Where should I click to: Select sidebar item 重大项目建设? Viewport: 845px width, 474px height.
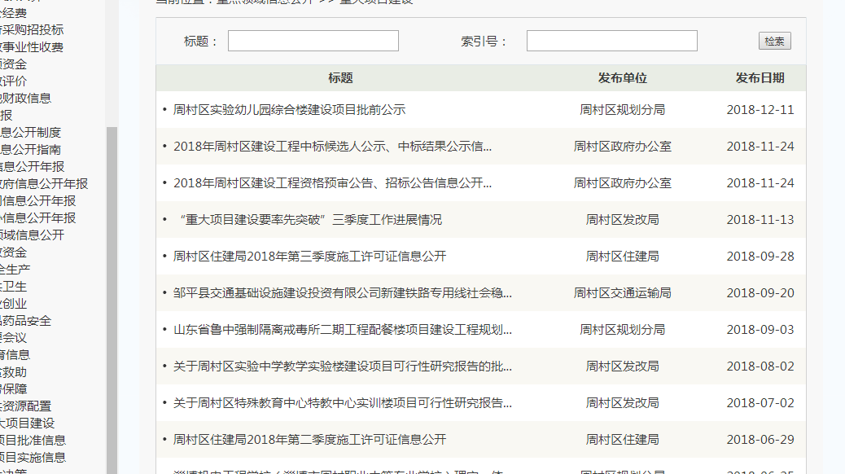[28, 424]
